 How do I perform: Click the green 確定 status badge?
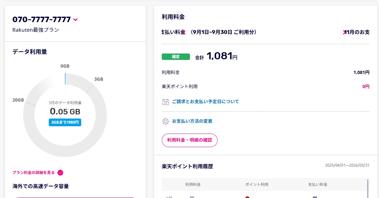(176, 57)
